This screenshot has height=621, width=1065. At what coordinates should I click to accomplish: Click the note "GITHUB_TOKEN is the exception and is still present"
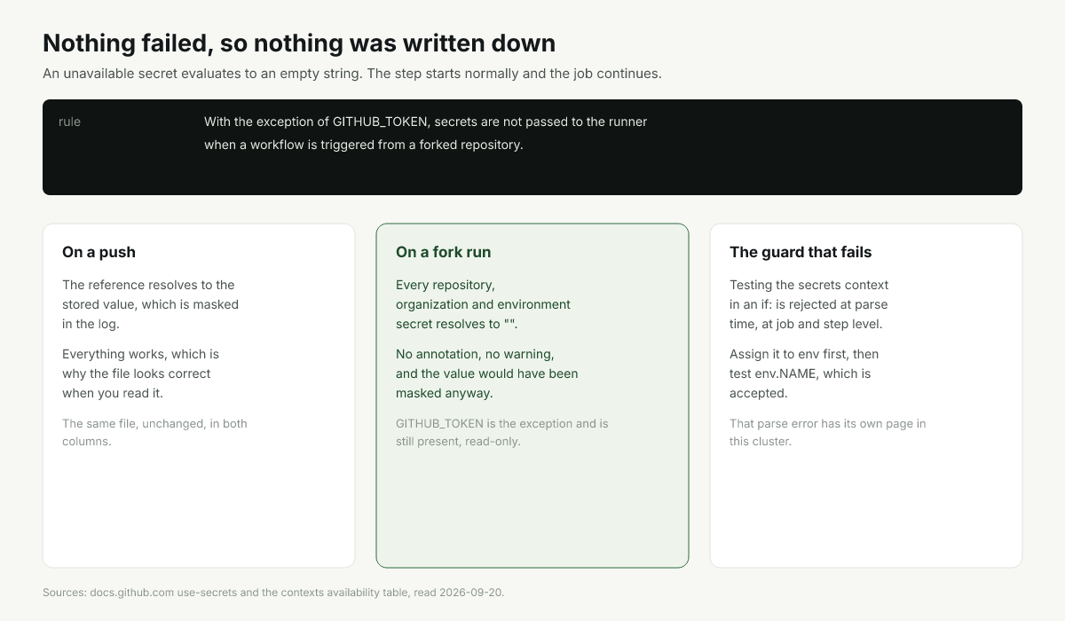tap(502, 432)
